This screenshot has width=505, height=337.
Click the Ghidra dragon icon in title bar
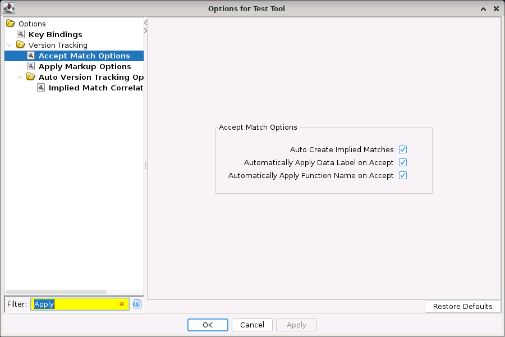9,8
